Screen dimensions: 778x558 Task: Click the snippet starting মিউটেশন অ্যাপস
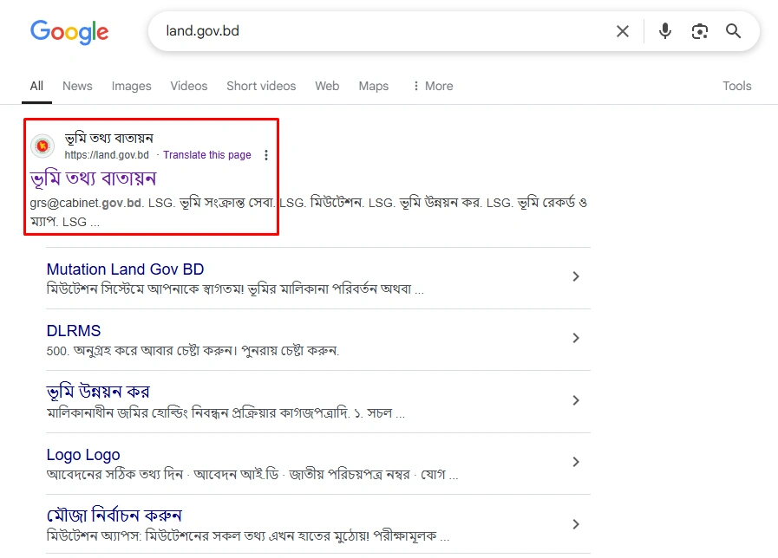point(248,536)
